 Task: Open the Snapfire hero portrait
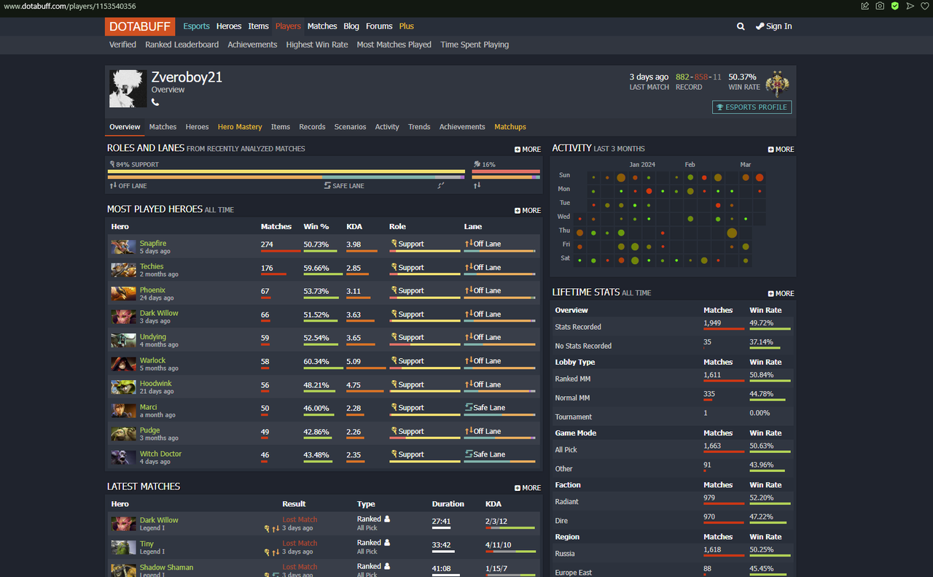point(123,247)
